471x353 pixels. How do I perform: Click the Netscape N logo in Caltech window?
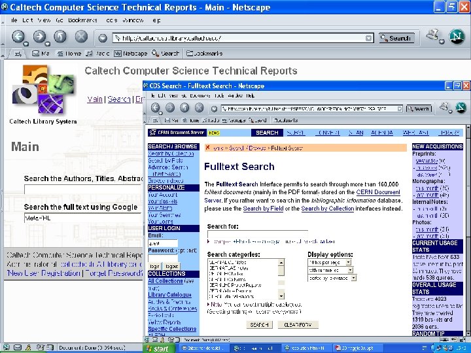coord(457,37)
